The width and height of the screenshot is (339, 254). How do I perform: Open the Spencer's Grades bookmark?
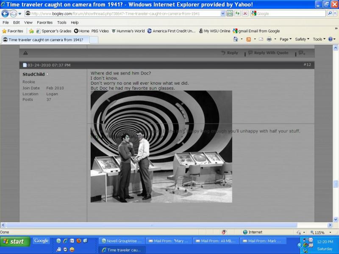54,31
